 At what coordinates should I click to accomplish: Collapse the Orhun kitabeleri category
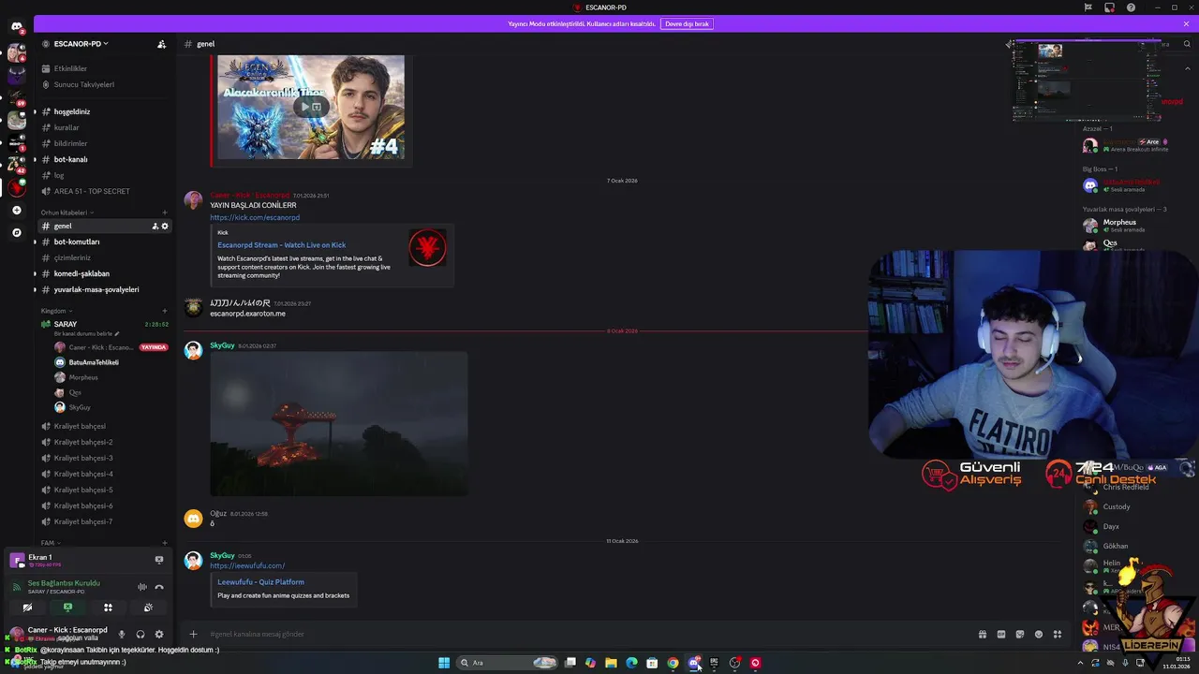(66, 212)
